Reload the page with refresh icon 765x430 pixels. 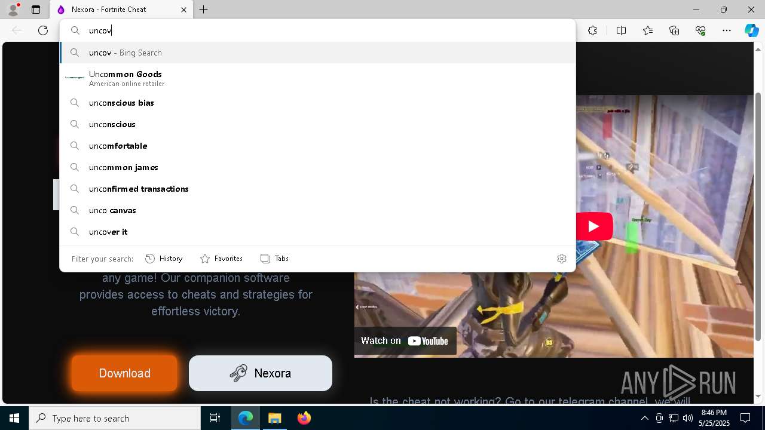click(43, 30)
